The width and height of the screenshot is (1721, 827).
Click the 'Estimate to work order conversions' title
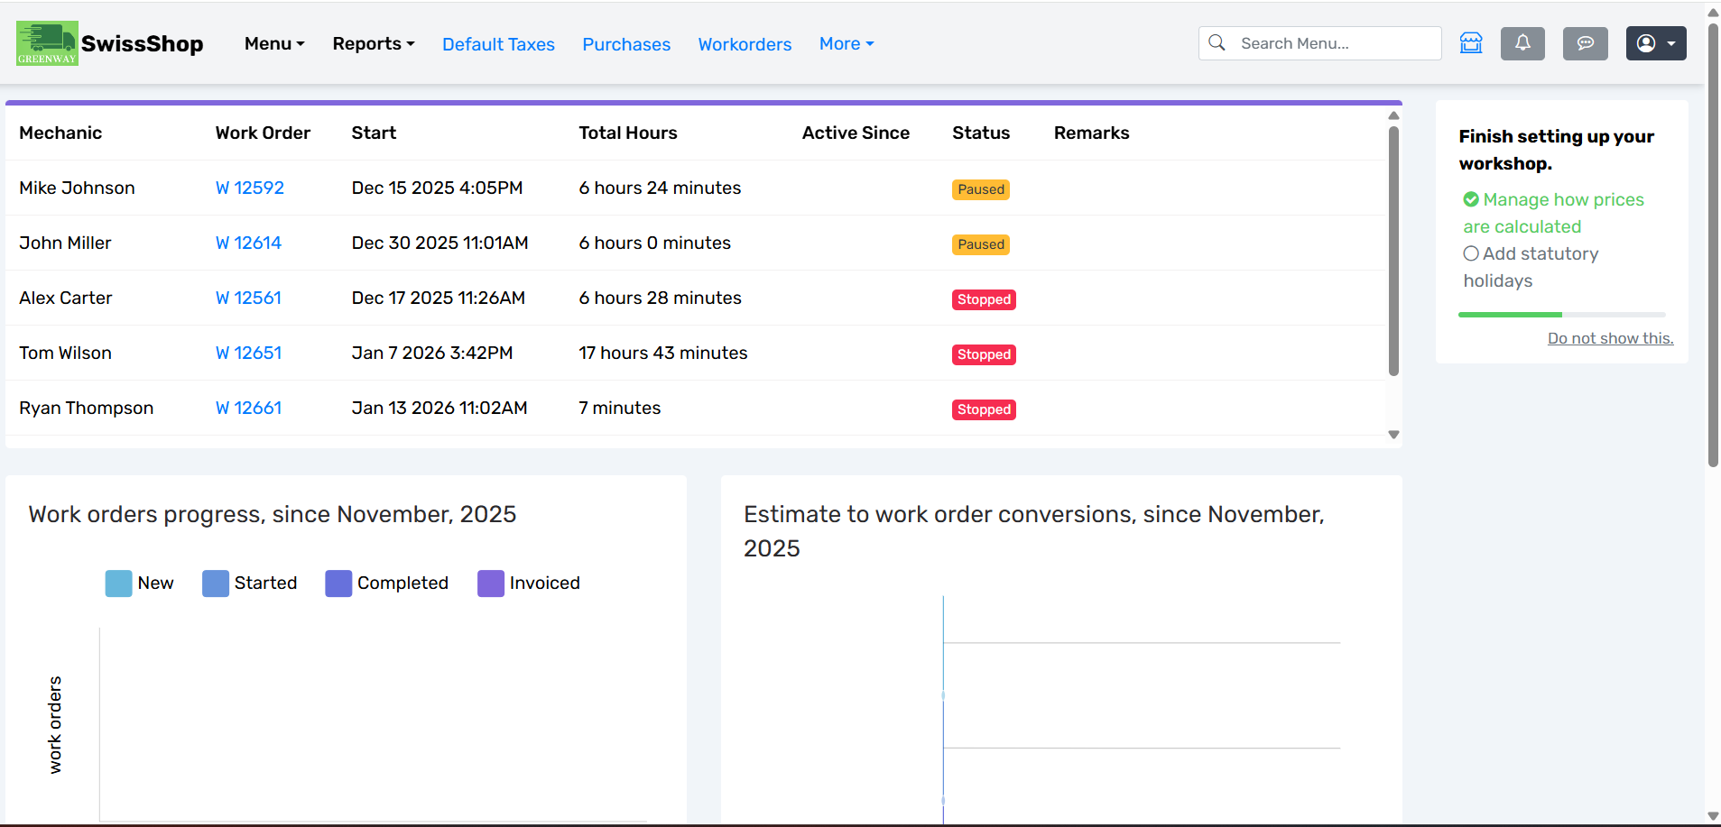(1034, 531)
